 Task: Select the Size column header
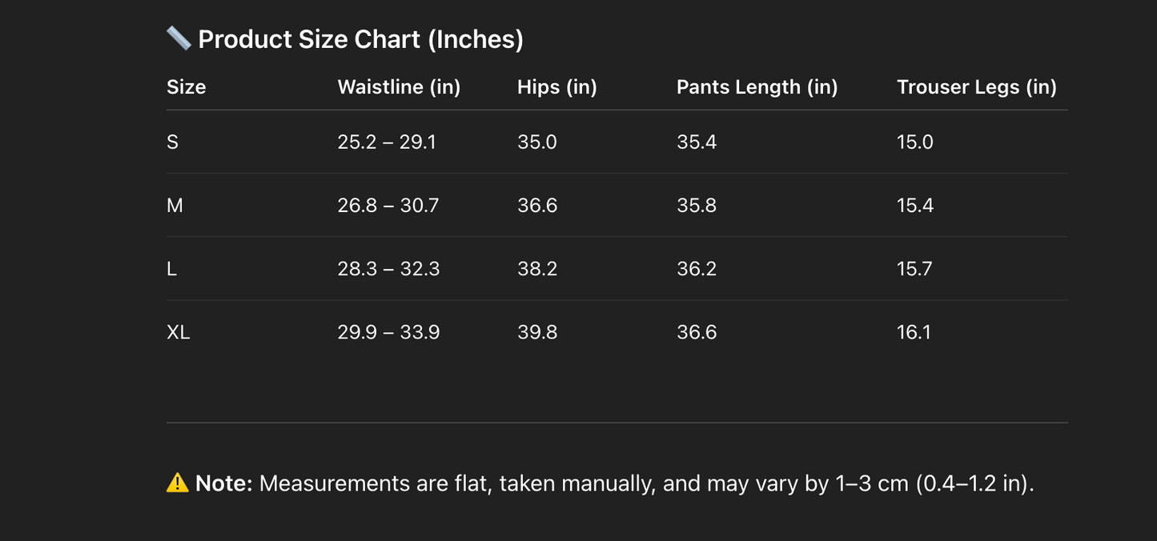tap(186, 87)
